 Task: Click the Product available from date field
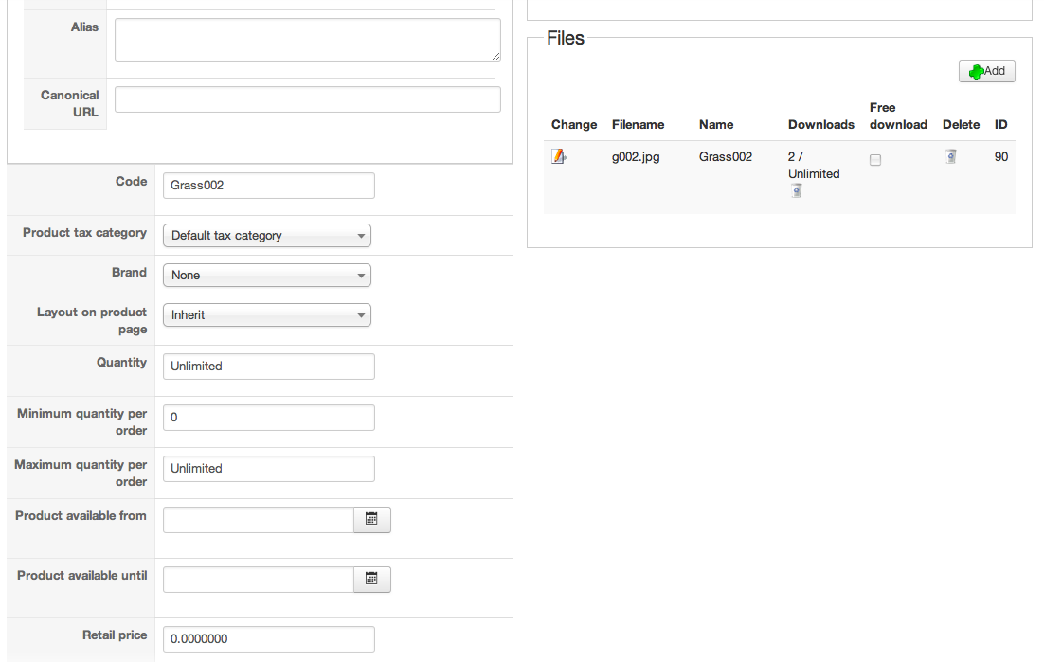tap(258, 520)
